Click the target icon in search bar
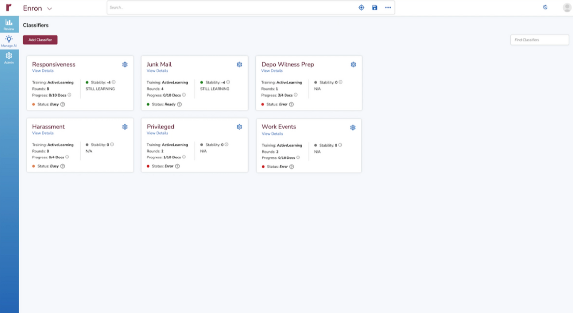Viewport: 573px width, 313px height. coord(361,7)
